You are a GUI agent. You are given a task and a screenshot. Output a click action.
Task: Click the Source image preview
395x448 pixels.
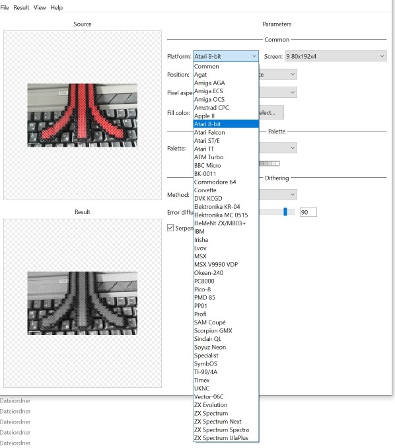click(83, 115)
